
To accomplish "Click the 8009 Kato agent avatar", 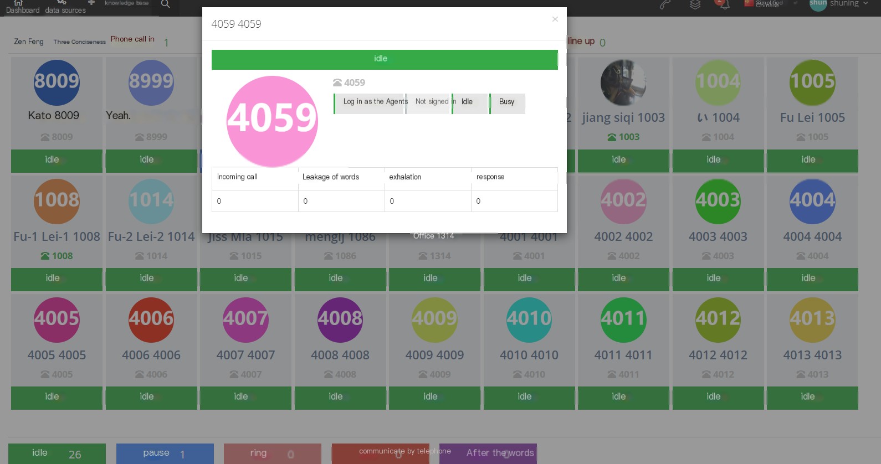I will pyautogui.click(x=57, y=83).
